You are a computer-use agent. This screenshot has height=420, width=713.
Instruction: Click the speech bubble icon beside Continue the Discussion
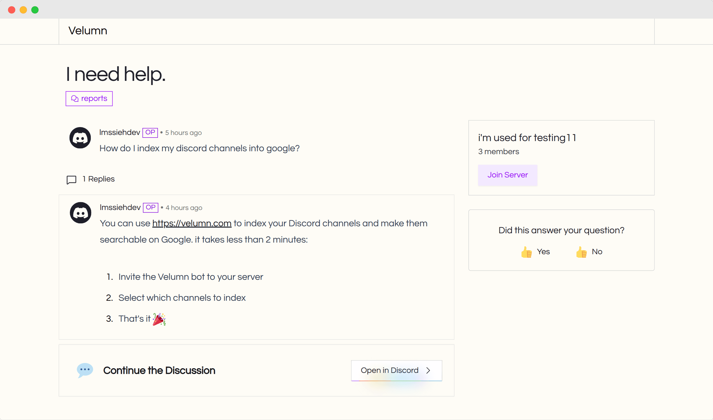coord(85,370)
